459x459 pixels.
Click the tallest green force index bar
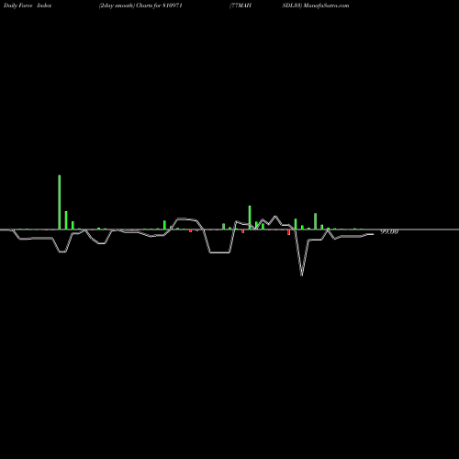[x=60, y=202]
